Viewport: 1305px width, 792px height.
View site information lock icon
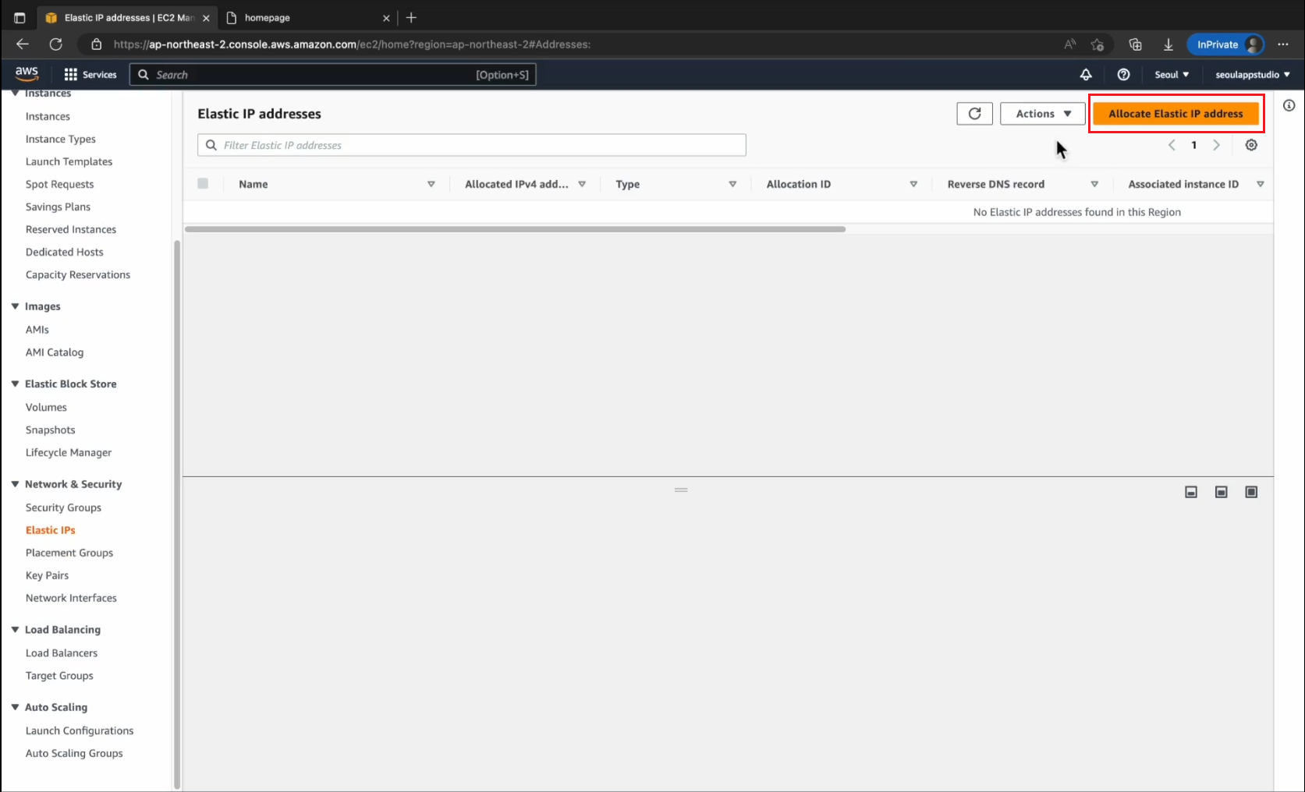pos(96,44)
